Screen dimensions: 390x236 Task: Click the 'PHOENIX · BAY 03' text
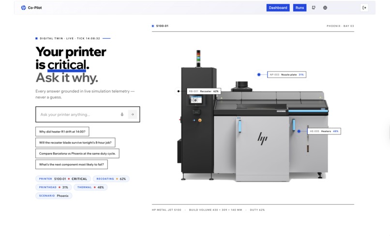click(340, 26)
